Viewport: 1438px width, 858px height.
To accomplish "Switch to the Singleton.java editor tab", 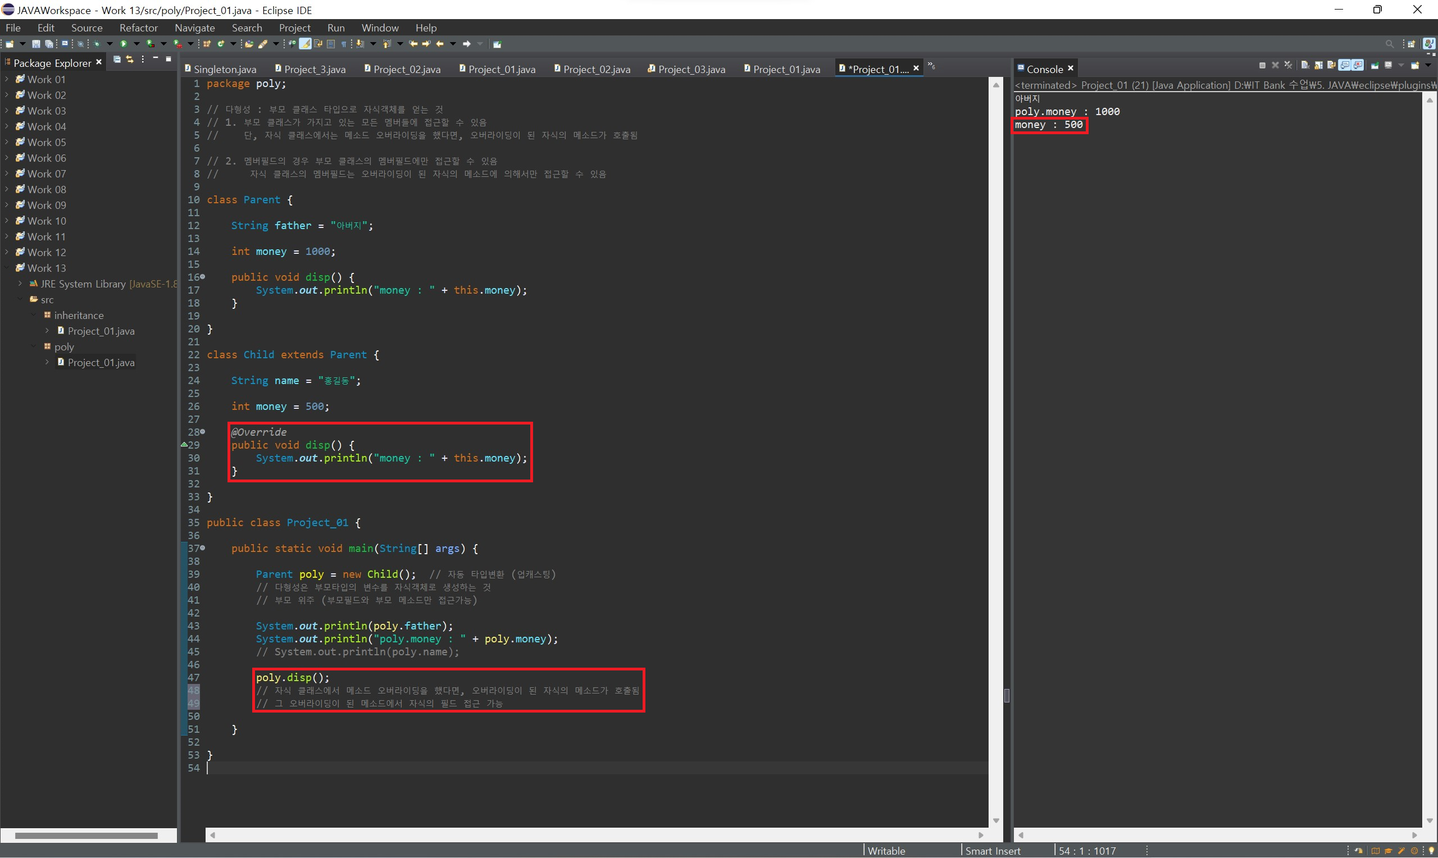I will click(x=224, y=70).
